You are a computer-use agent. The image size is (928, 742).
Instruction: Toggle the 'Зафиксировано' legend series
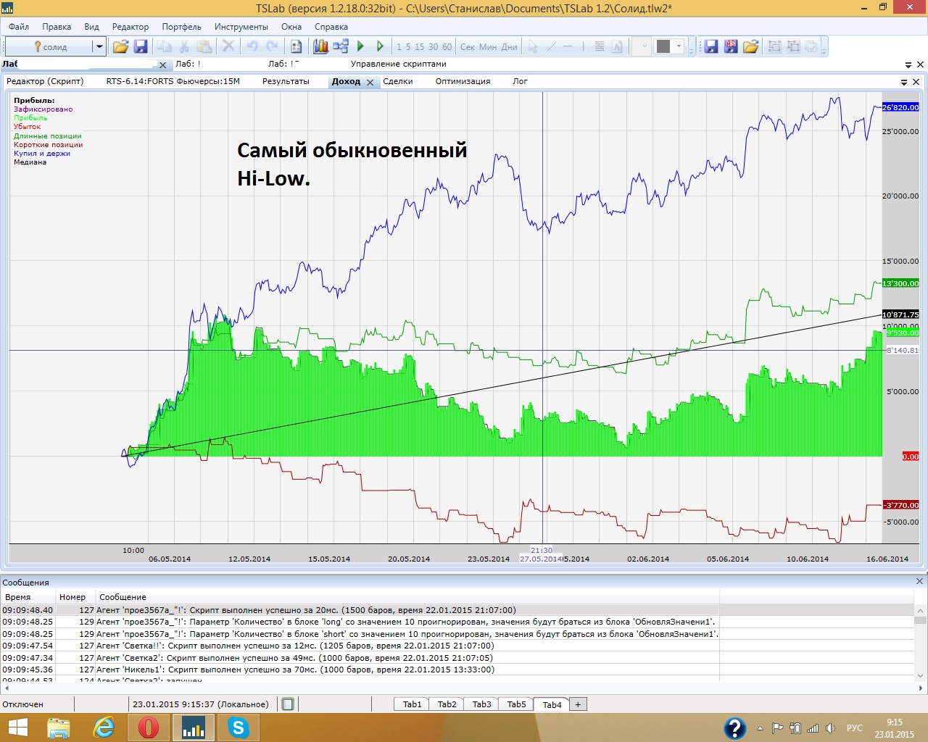43,109
